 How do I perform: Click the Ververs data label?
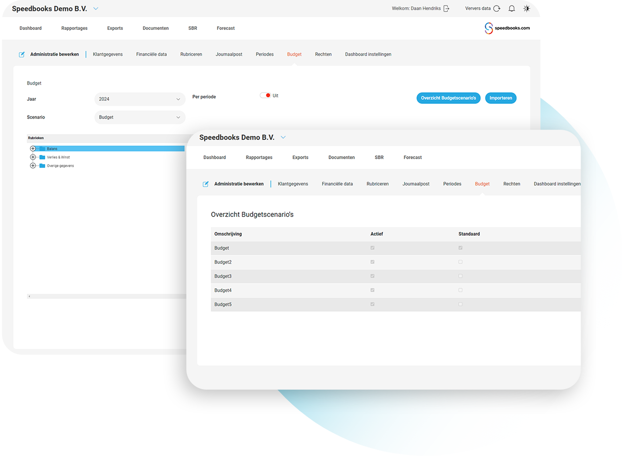[478, 9]
